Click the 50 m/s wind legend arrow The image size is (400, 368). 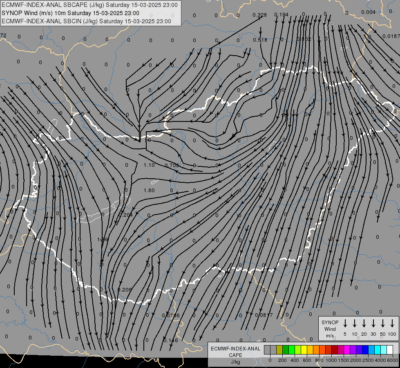point(383,323)
